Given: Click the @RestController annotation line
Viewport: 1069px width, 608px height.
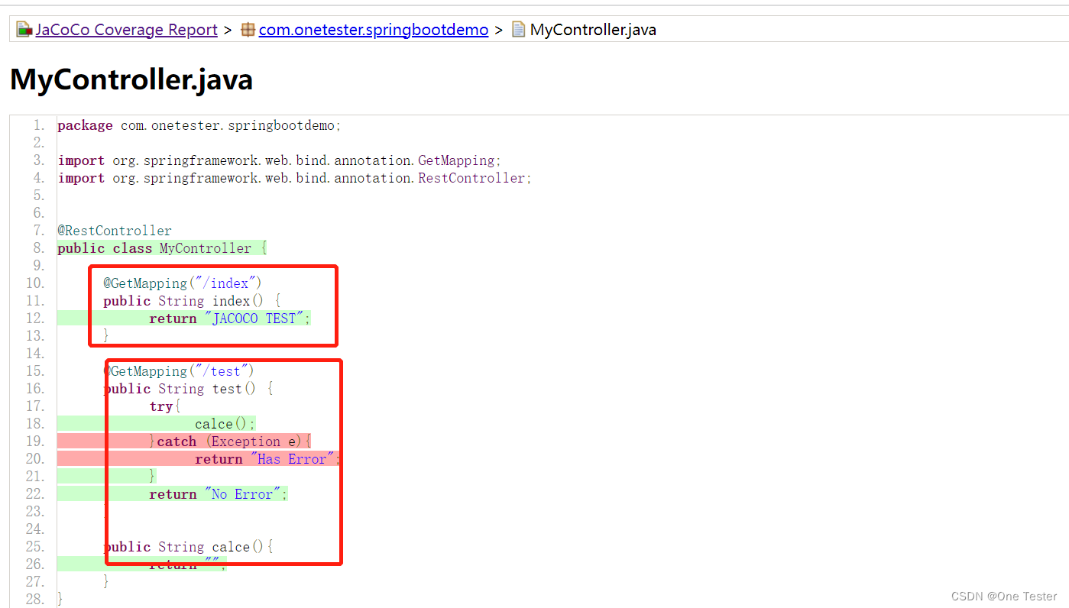Looking at the screenshot, I should 115,231.
